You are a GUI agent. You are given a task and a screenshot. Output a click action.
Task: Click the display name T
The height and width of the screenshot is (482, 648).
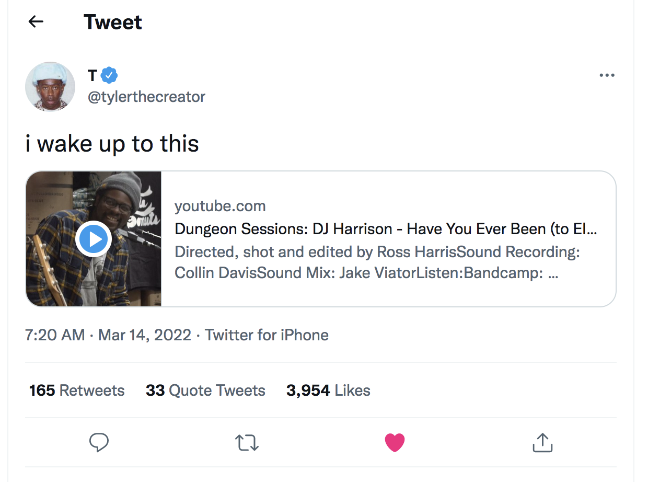pyautogui.click(x=92, y=76)
